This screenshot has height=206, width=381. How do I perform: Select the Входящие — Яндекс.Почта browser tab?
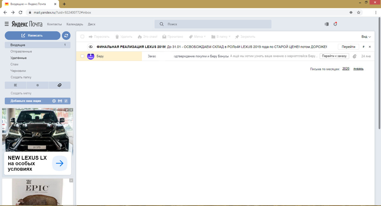[x=31, y=4]
